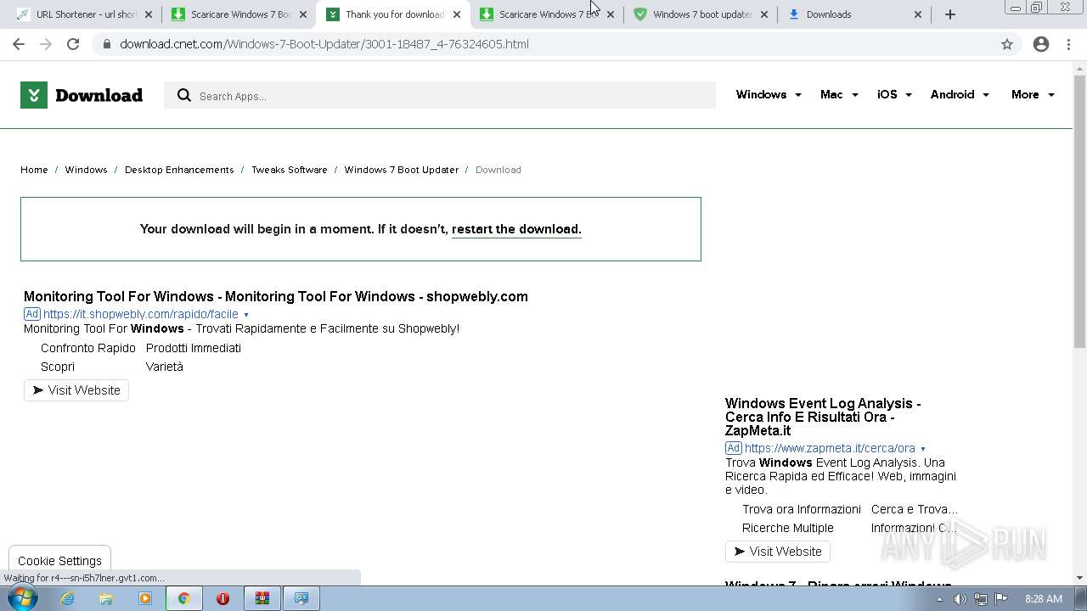Click Visit Website under ZapMeta ad

click(x=778, y=552)
